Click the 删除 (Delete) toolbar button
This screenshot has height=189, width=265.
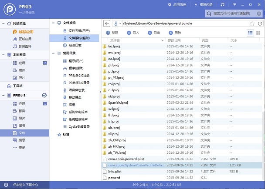[175, 33]
